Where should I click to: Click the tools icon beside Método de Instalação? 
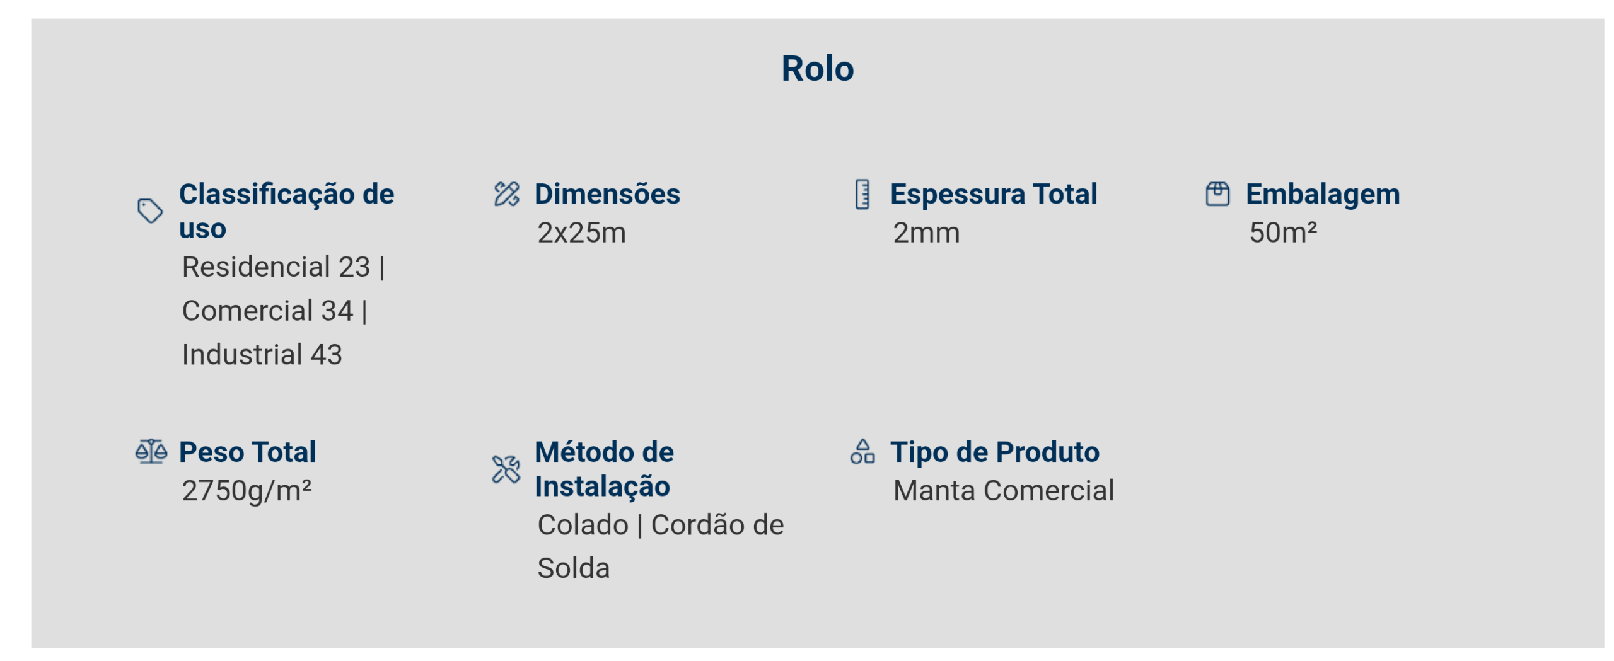[506, 469]
